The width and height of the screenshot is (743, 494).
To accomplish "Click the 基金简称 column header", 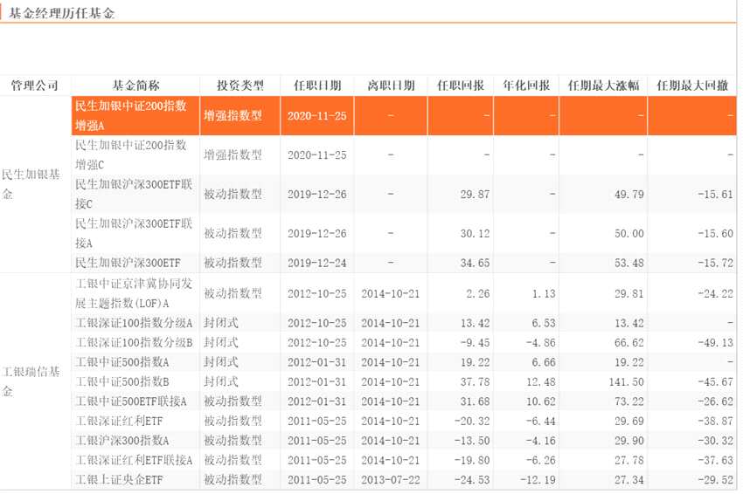I will [x=135, y=86].
